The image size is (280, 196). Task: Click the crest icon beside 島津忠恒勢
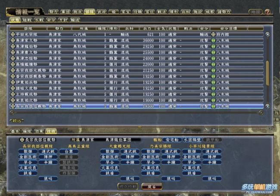12,58
